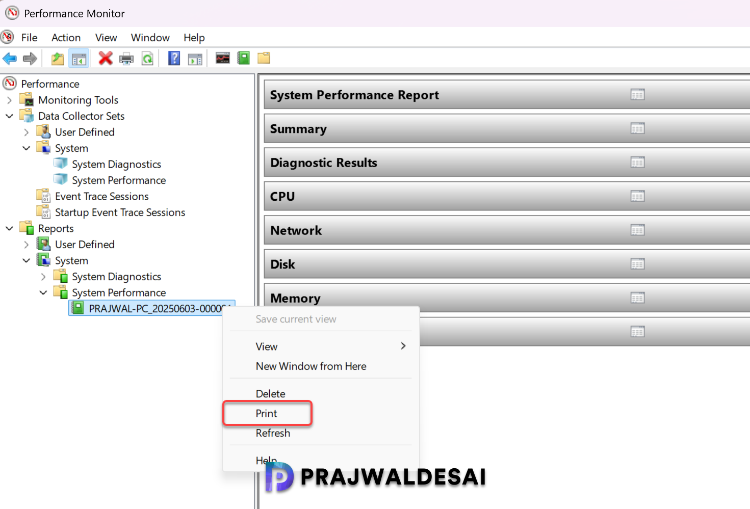Expand the Disk report section
The width and height of the screenshot is (750, 509).
pyautogui.click(x=507, y=264)
